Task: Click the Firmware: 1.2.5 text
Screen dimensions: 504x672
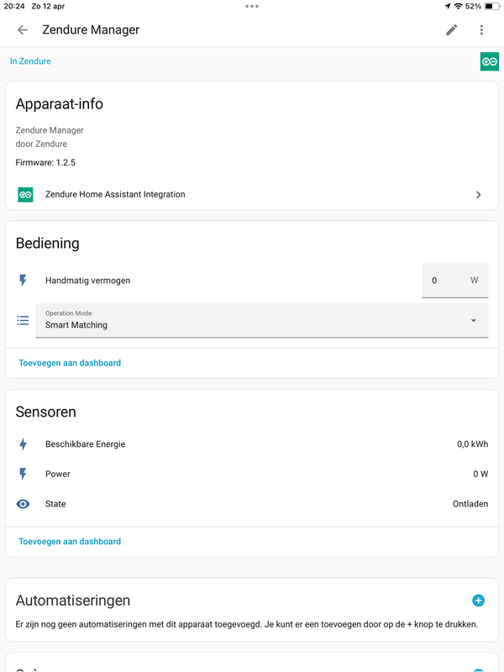Action: tap(45, 162)
